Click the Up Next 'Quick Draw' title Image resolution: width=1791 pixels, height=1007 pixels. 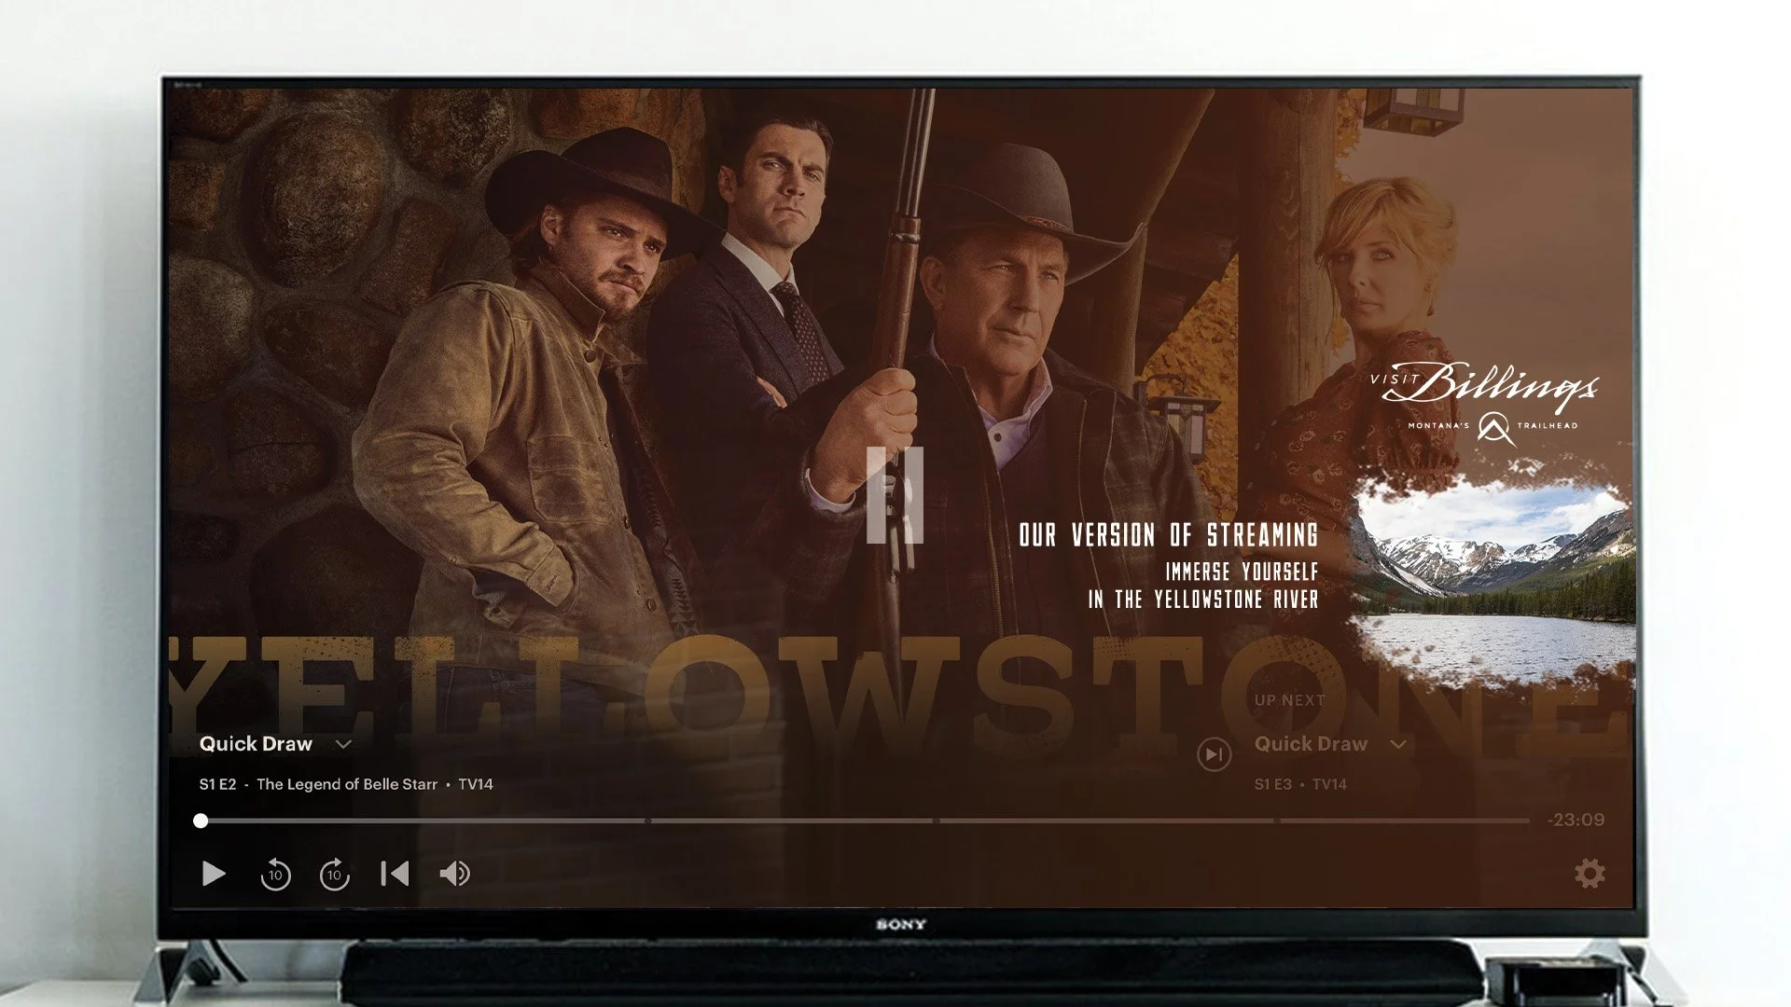coord(1311,744)
